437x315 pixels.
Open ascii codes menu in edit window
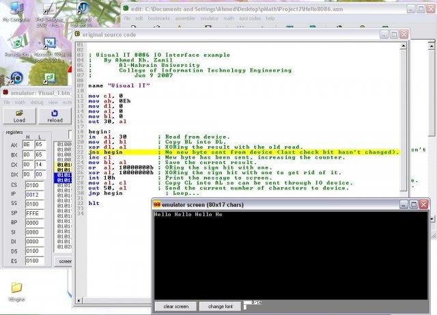pos(250,18)
